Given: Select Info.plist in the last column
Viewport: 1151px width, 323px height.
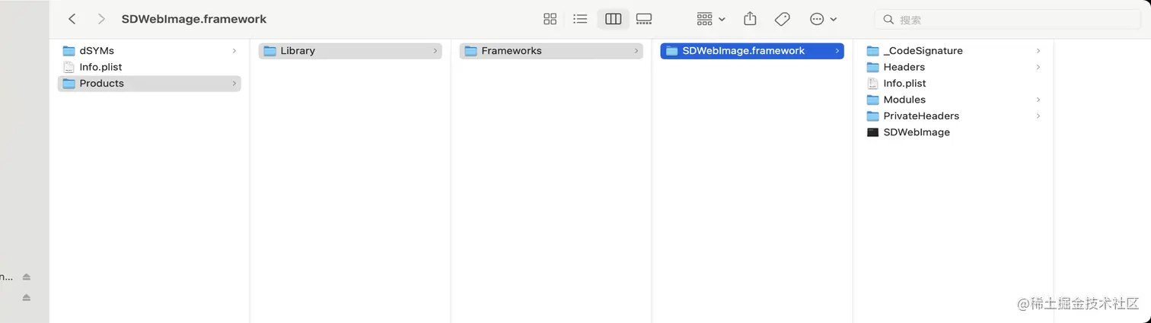Looking at the screenshot, I should pyautogui.click(x=953, y=84).
